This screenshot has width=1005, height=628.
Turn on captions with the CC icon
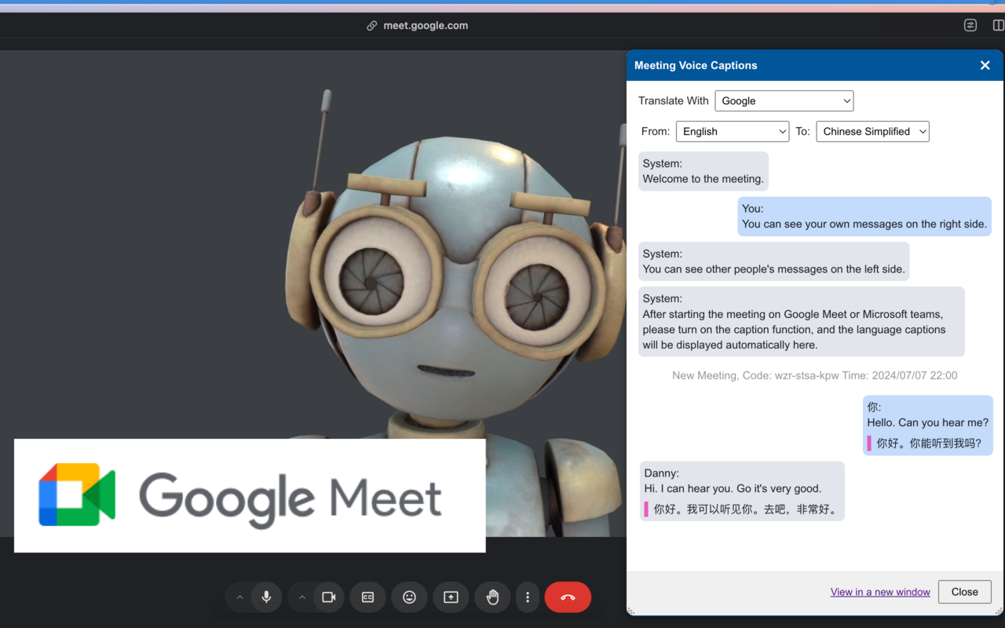point(367,597)
